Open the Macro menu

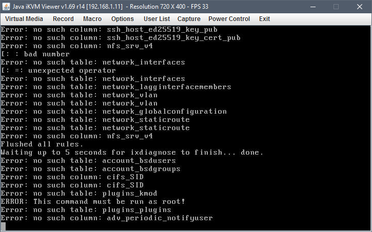[92, 19]
